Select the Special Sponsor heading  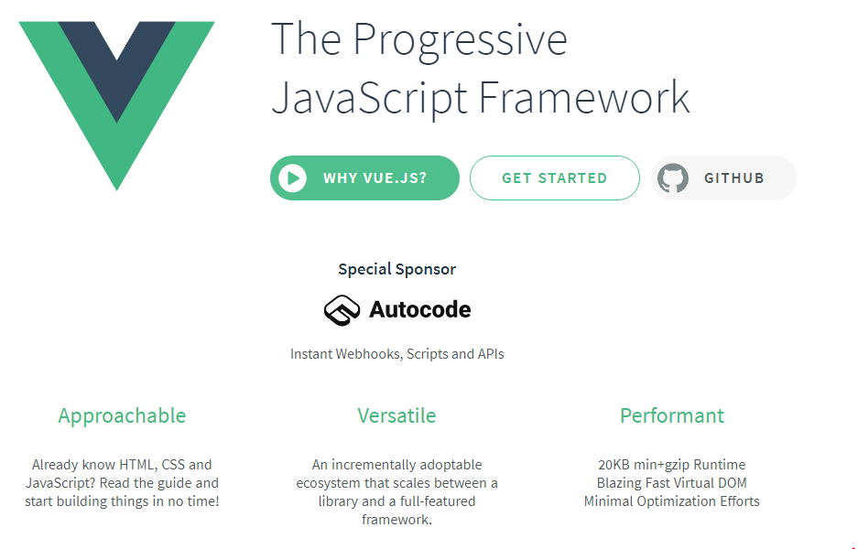point(396,269)
